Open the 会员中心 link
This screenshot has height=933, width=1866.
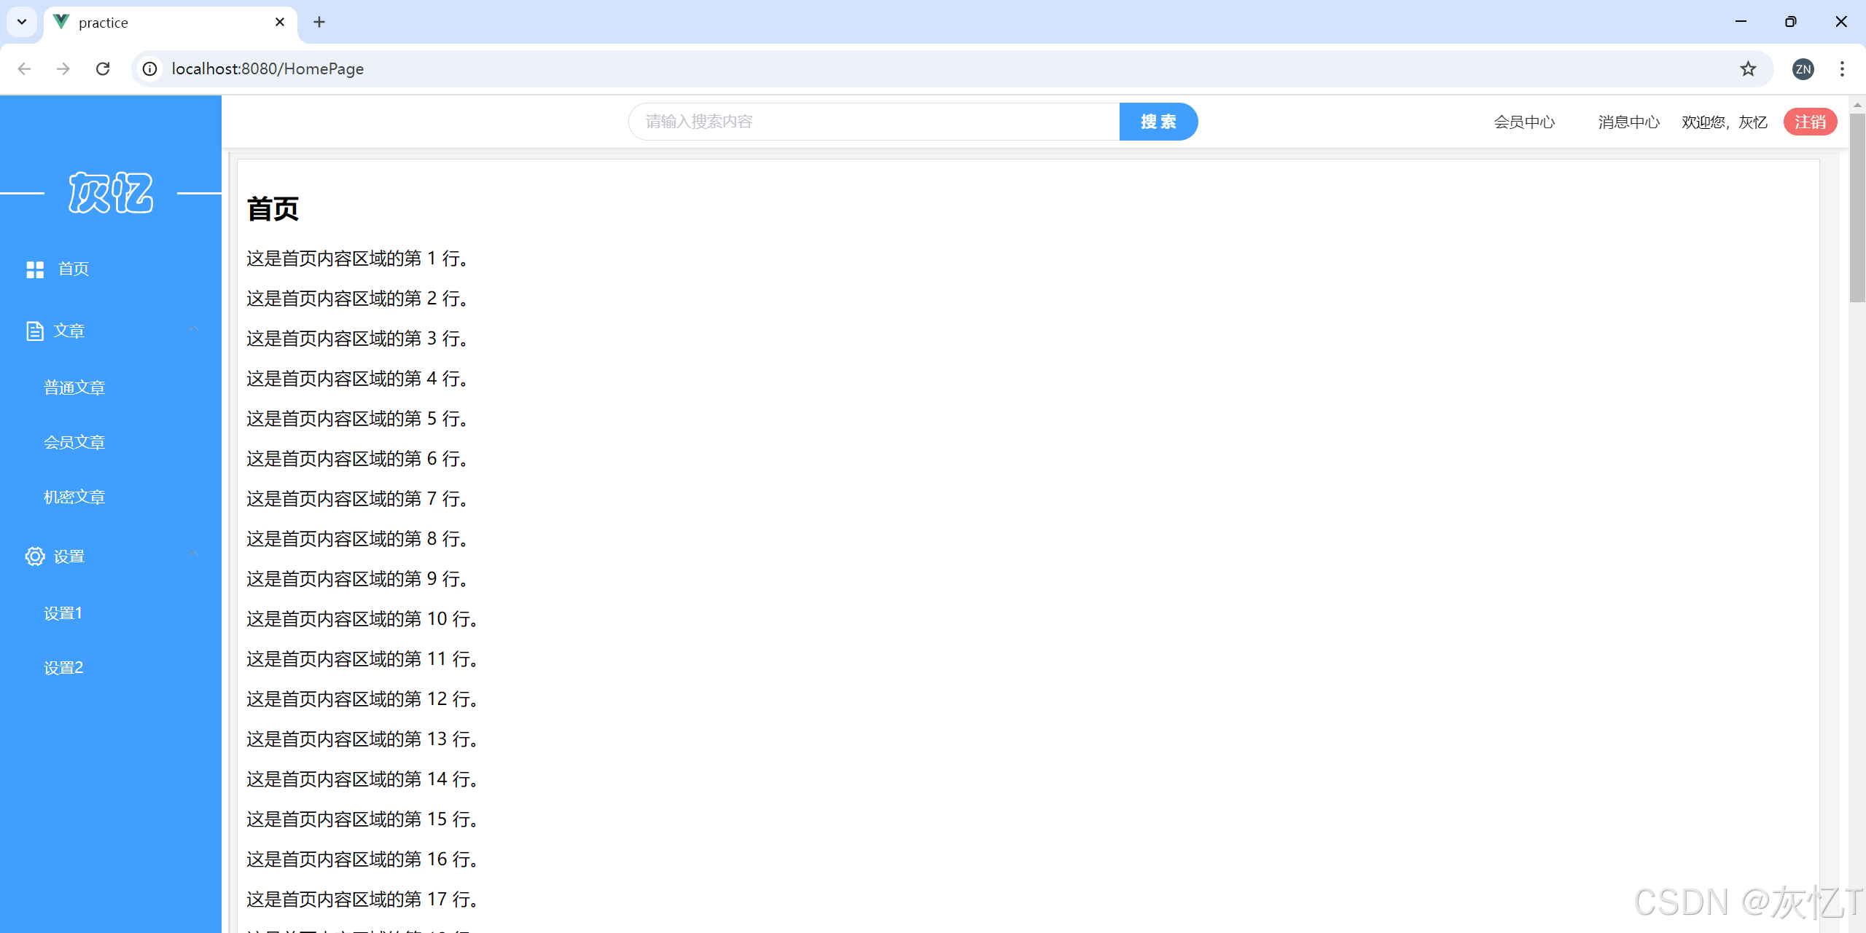click(1524, 122)
